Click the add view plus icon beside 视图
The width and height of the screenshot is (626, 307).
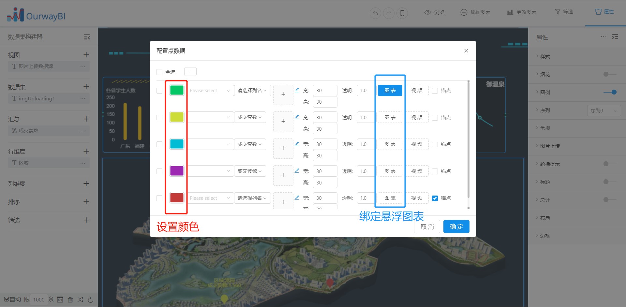(86, 55)
